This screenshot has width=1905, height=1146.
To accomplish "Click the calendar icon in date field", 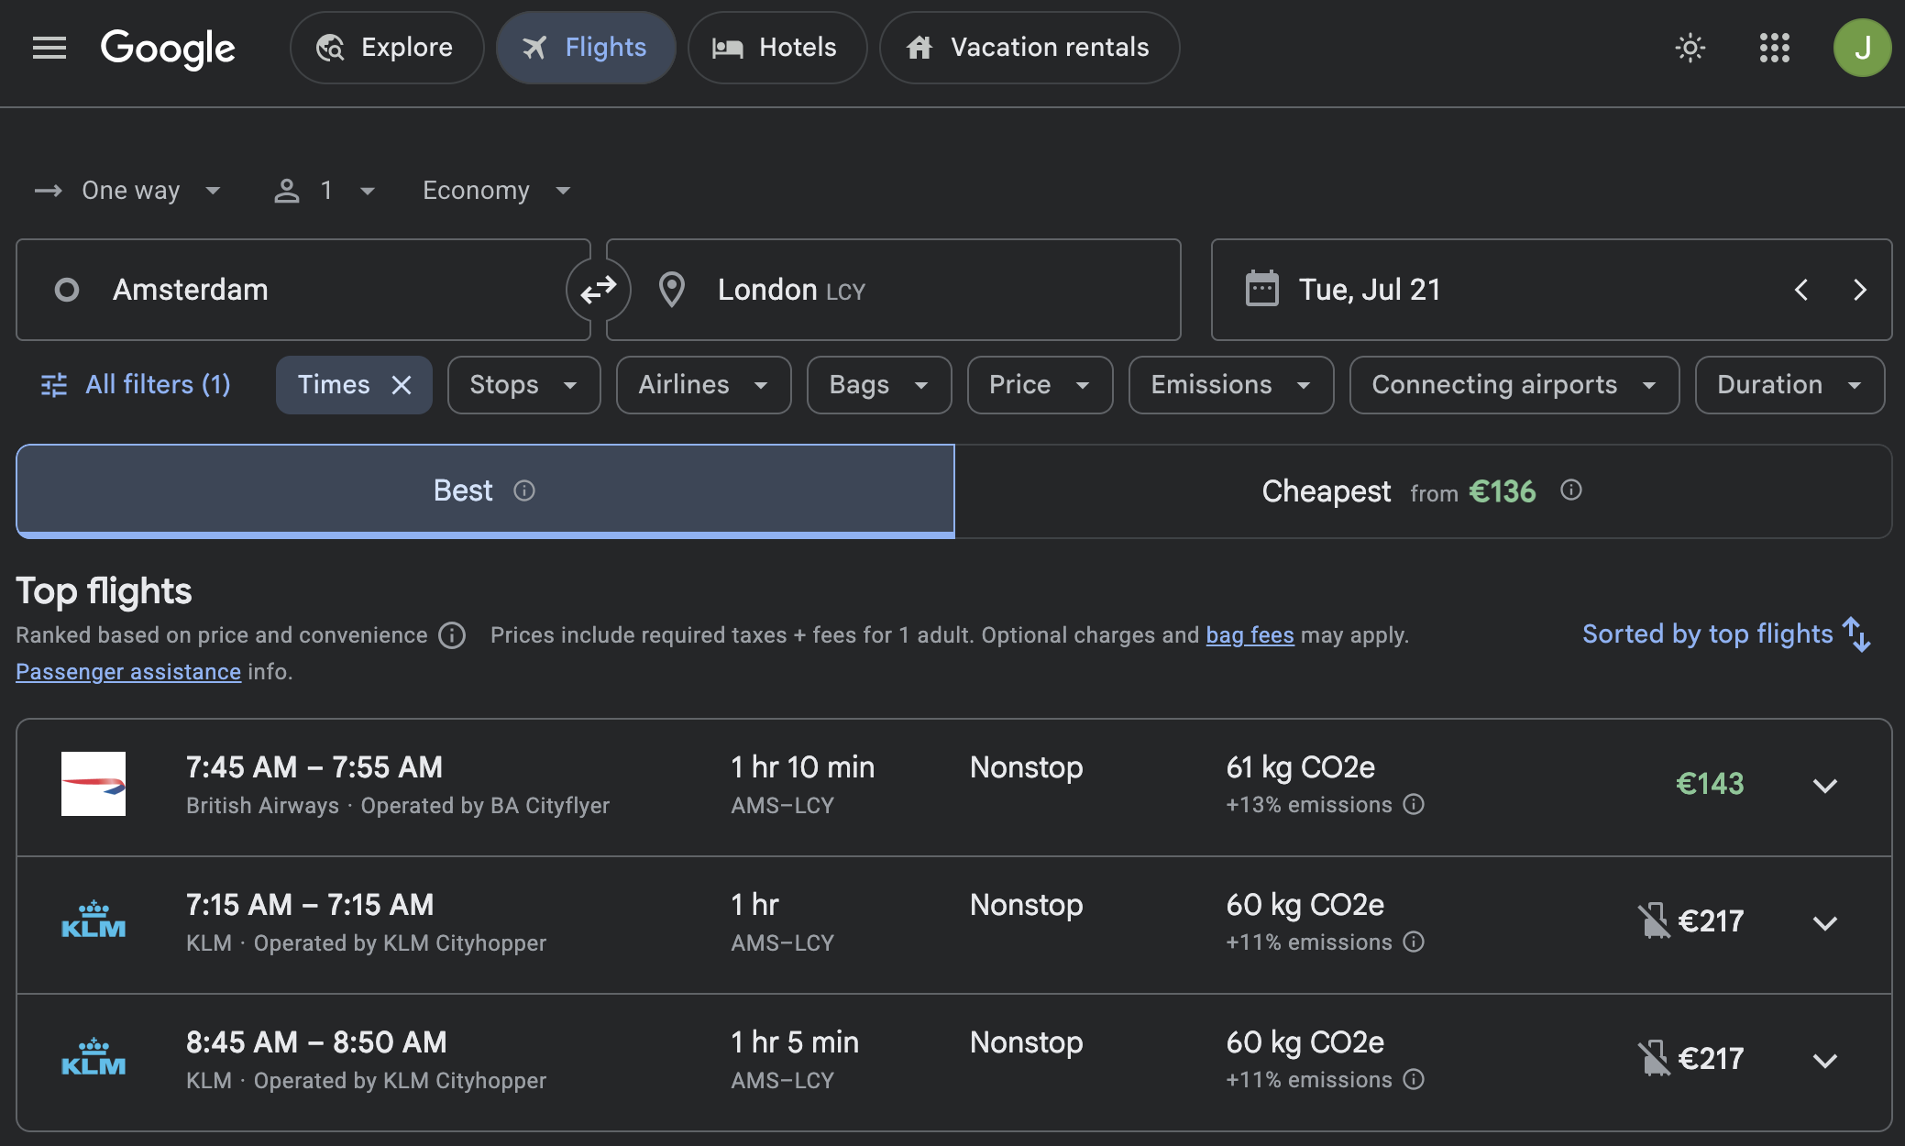I will pyautogui.click(x=1262, y=289).
